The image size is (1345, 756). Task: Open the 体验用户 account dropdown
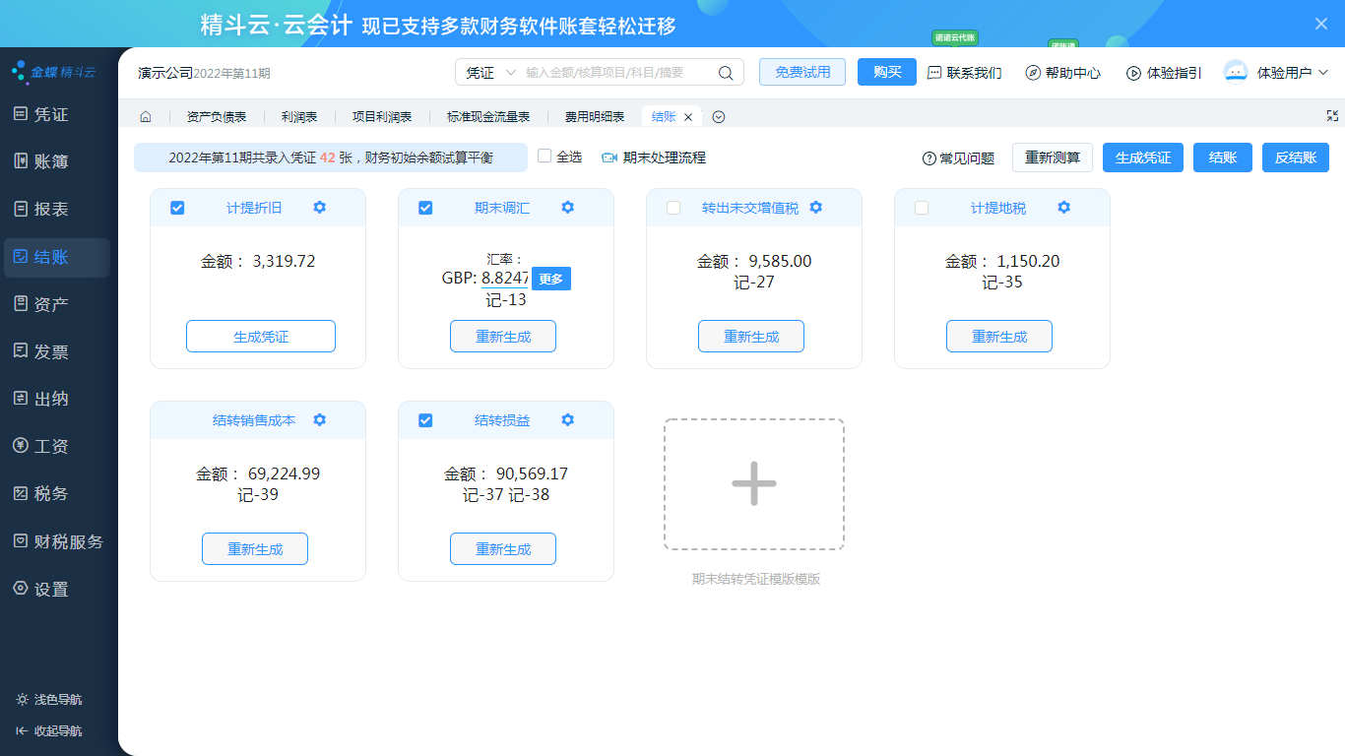point(1276,73)
